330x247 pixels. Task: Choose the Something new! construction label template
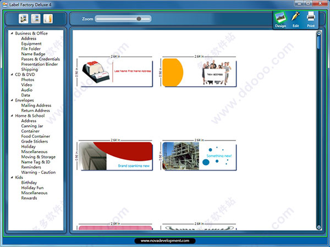pos(199,156)
